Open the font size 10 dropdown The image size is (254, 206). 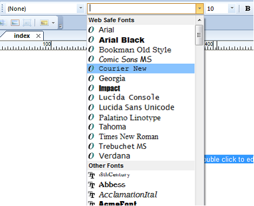pos(232,9)
